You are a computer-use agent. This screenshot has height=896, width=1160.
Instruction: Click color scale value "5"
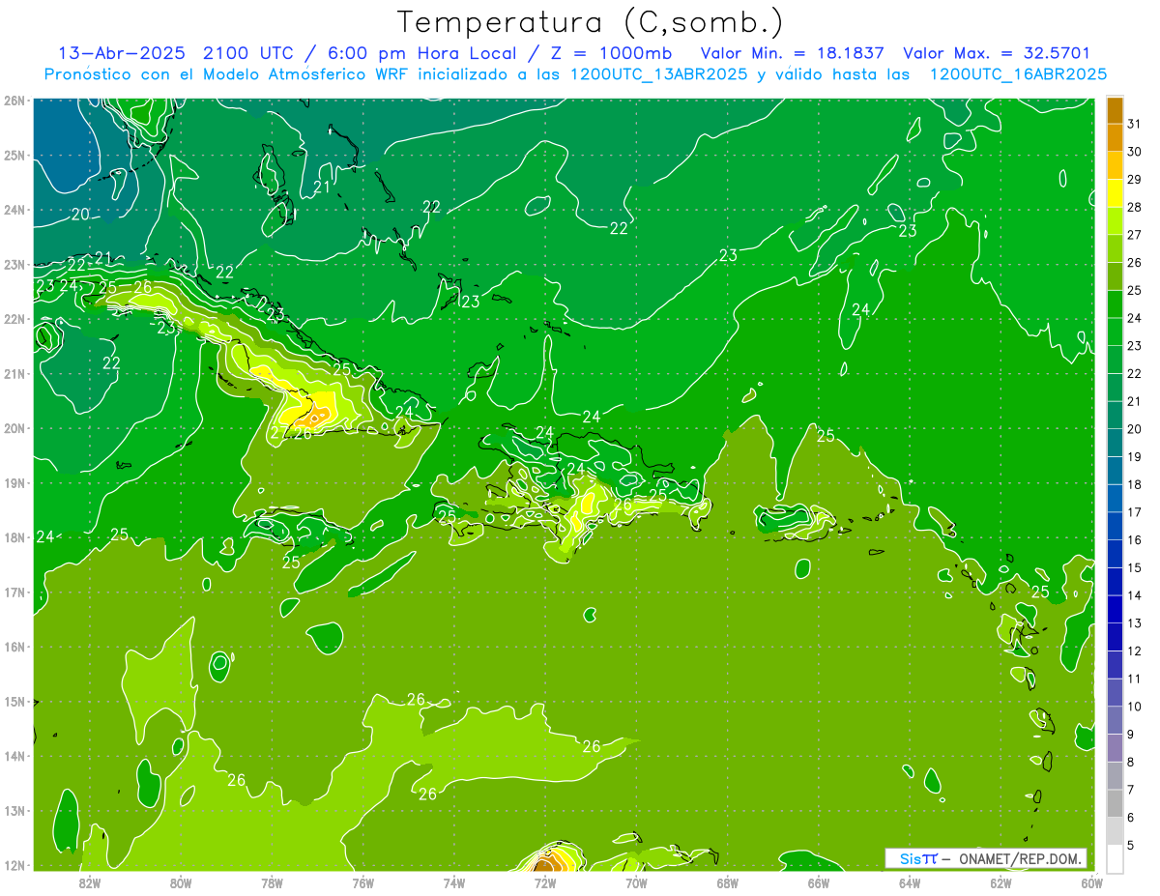pos(1132,846)
